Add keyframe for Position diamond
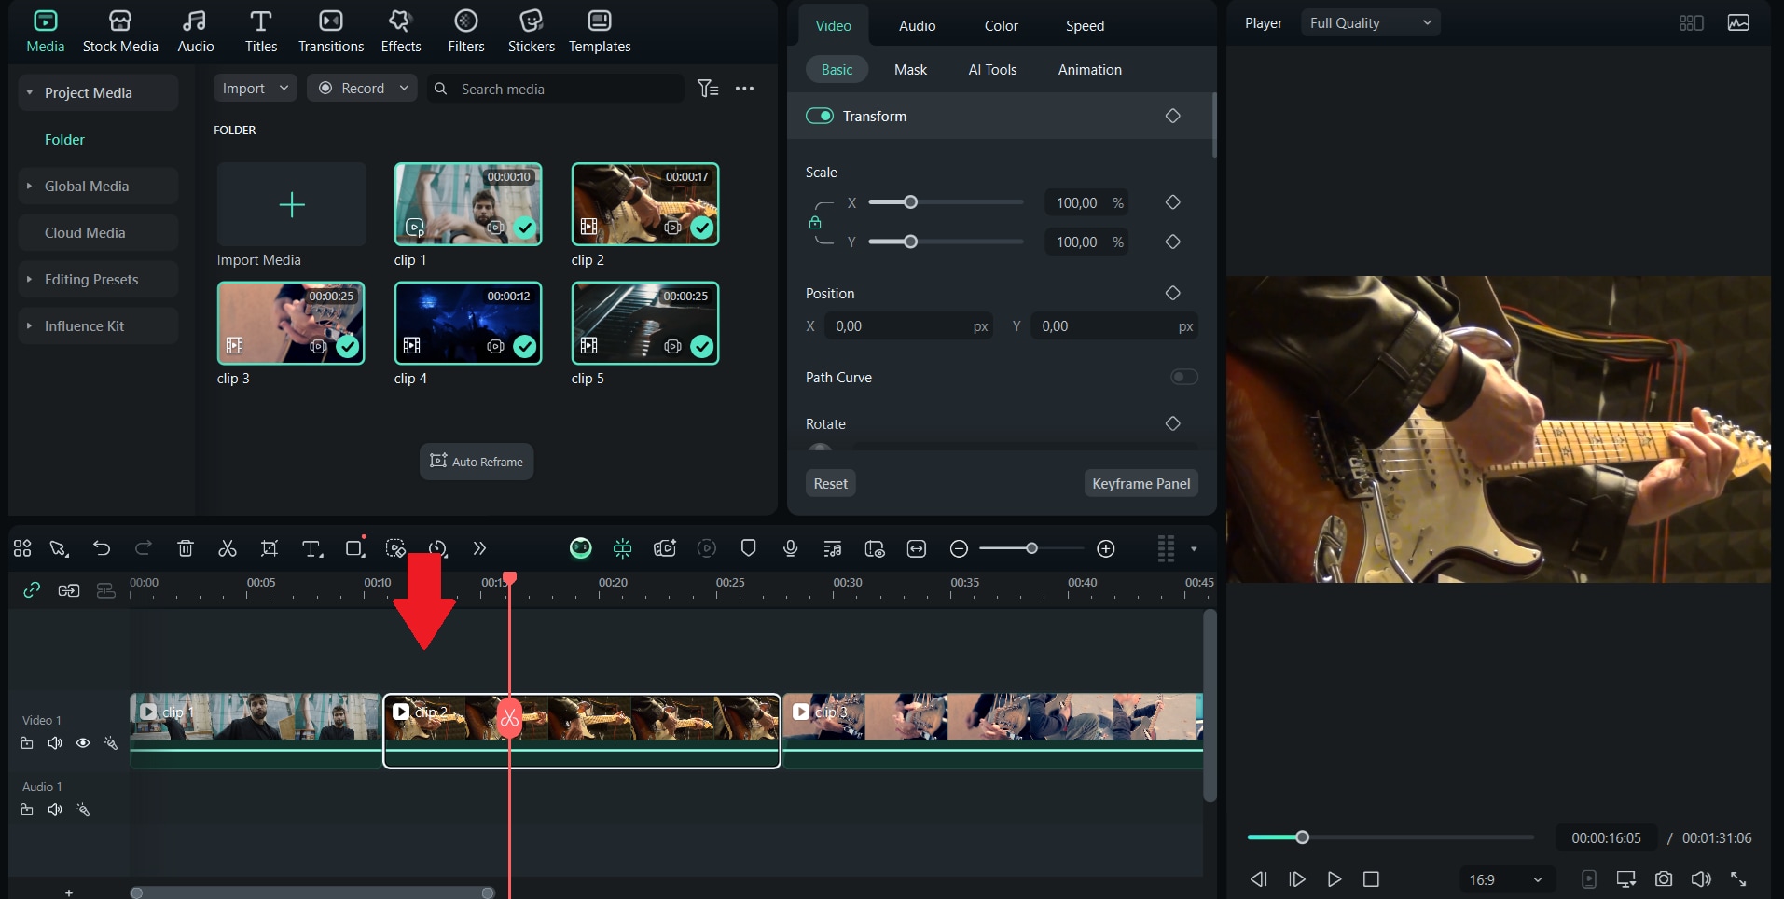The height and width of the screenshot is (899, 1784). point(1173,293)
